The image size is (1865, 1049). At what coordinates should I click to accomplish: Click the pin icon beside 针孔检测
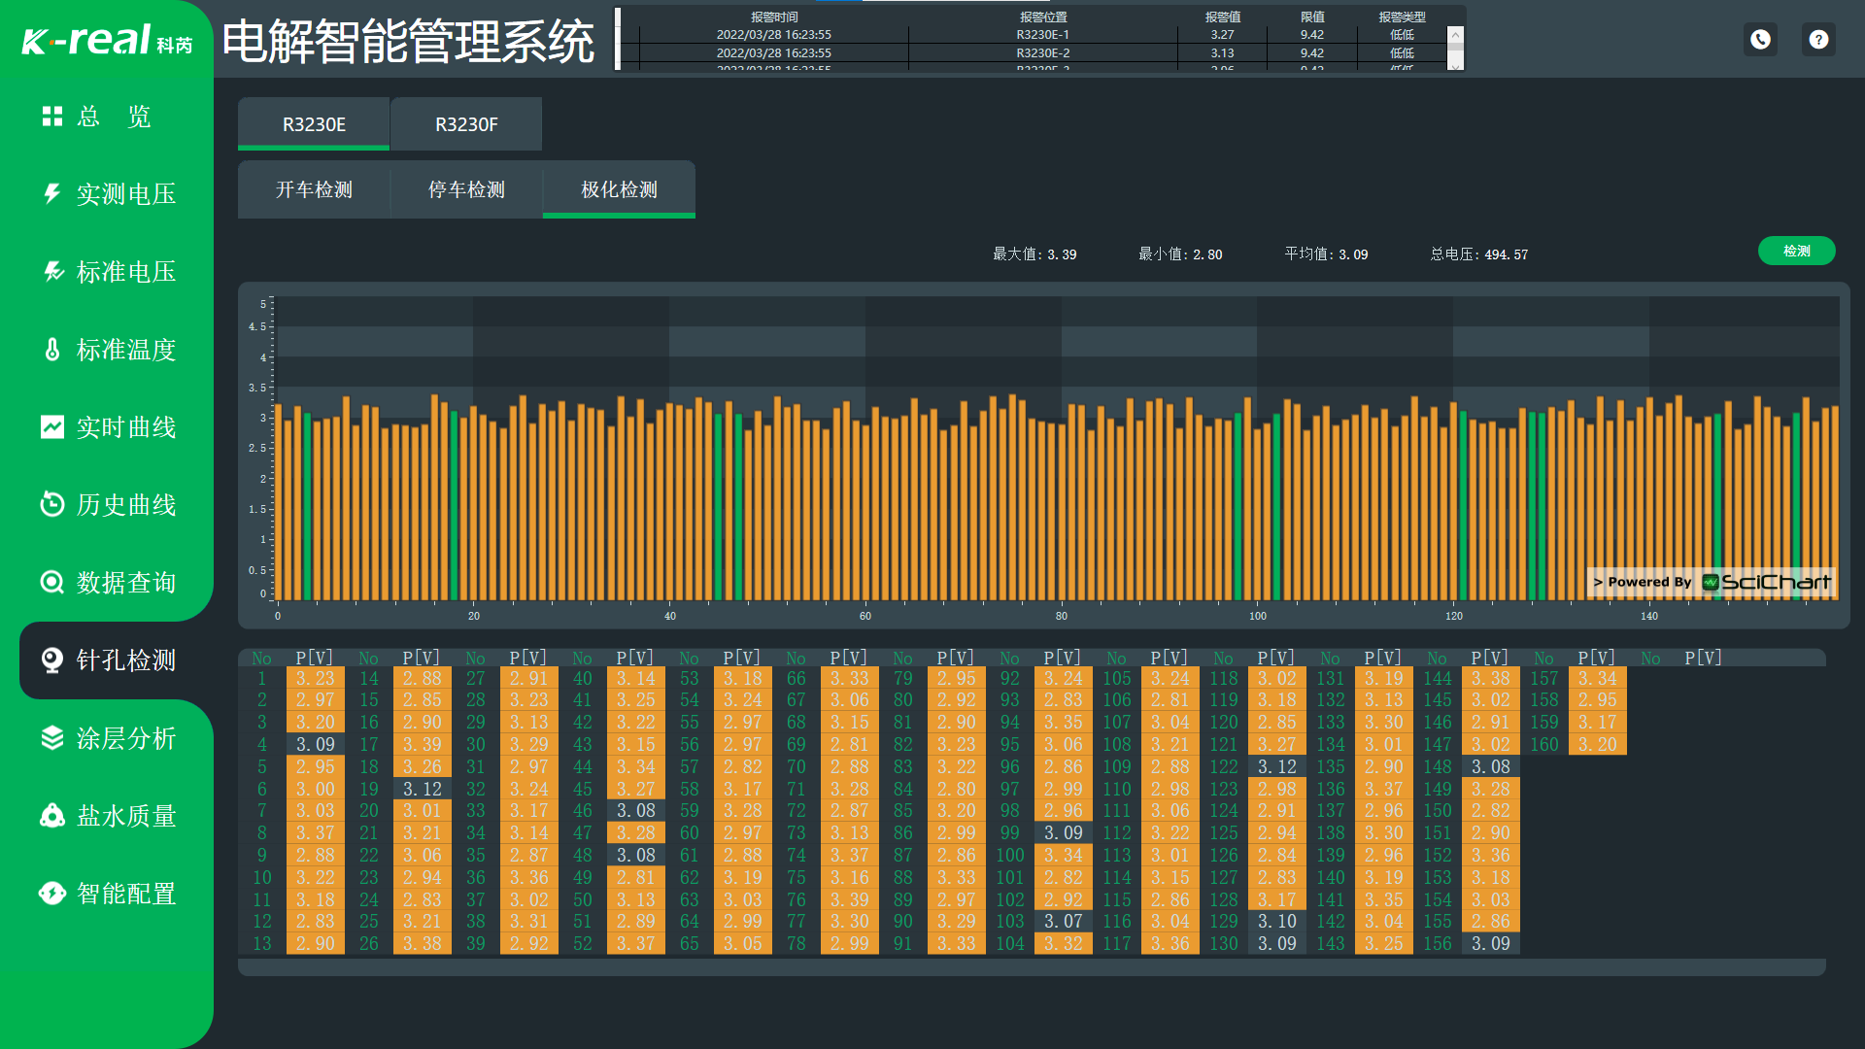click(52, 660)
